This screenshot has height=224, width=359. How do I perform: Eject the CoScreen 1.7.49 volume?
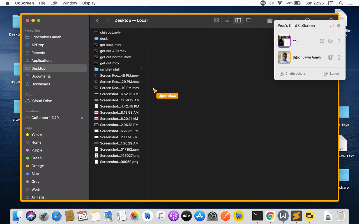[x=82, y=118]
